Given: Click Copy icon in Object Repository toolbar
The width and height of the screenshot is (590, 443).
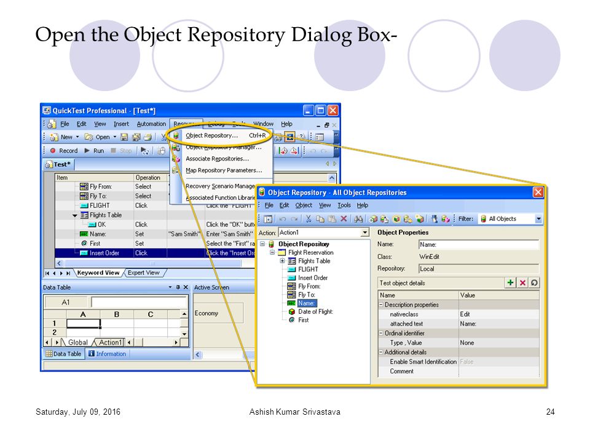Looking at the screenshot, I should [320, 219].
